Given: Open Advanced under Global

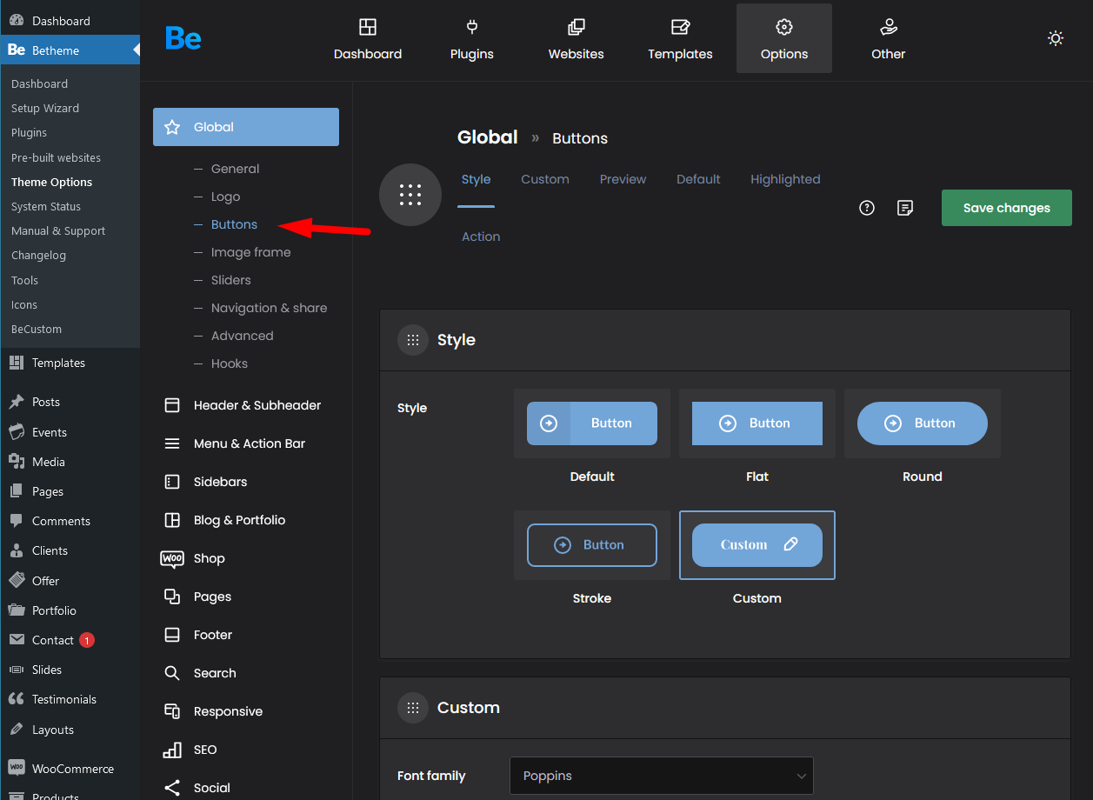Looking at the screenshot, I should [243, 336].
